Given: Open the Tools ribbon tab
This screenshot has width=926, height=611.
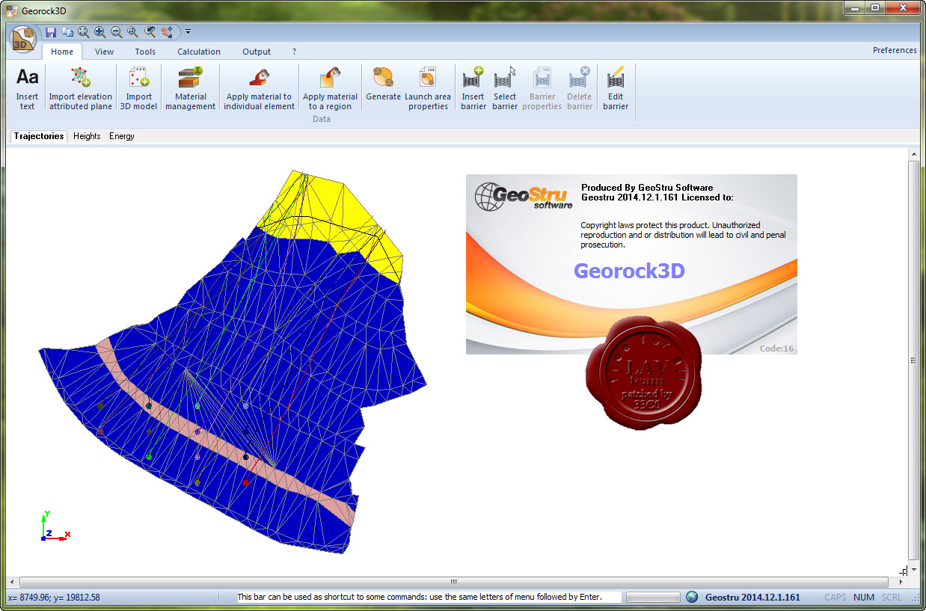Looking at the screenshot, I should tap(145, 52).
